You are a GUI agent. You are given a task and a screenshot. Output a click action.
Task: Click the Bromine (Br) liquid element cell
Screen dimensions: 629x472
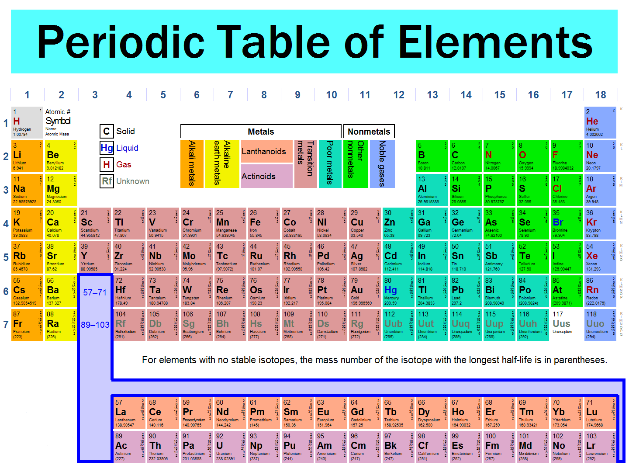567,223
